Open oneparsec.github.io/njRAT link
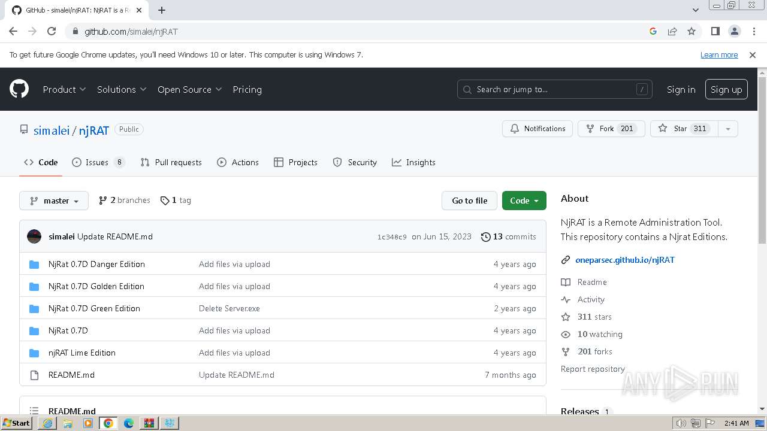The width and height of the screenshot is (767, 431). pyautogui.click(x=625, y=260)
